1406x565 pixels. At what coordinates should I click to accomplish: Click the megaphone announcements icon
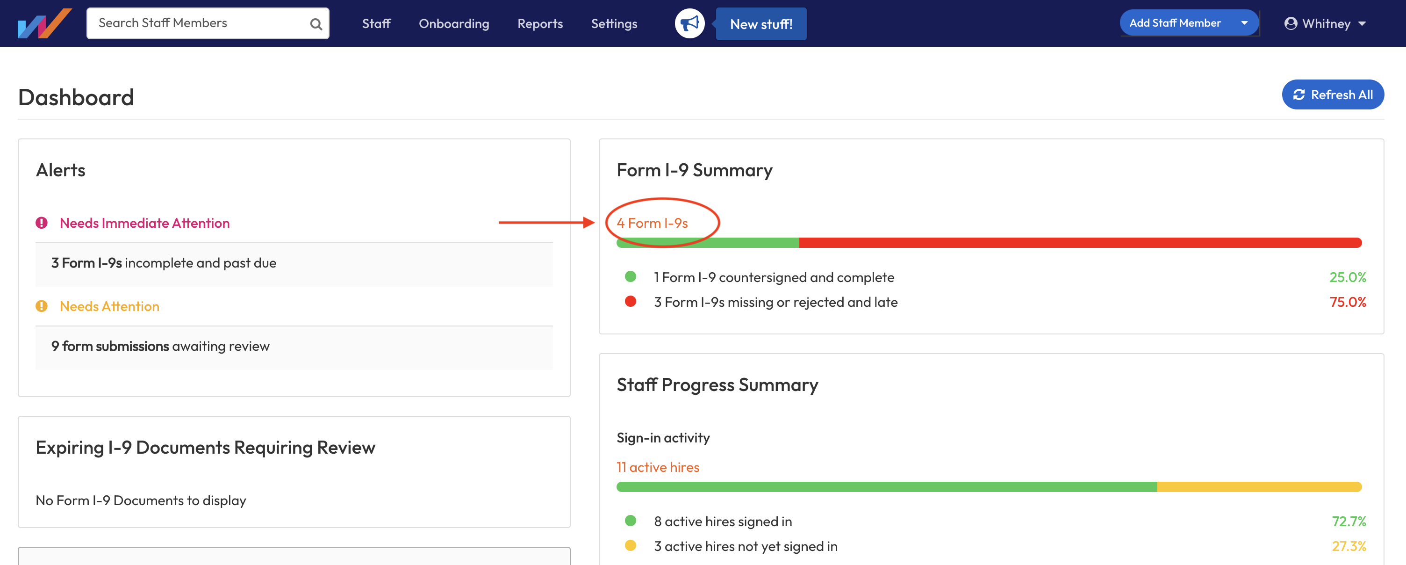[x=689, y=23]
